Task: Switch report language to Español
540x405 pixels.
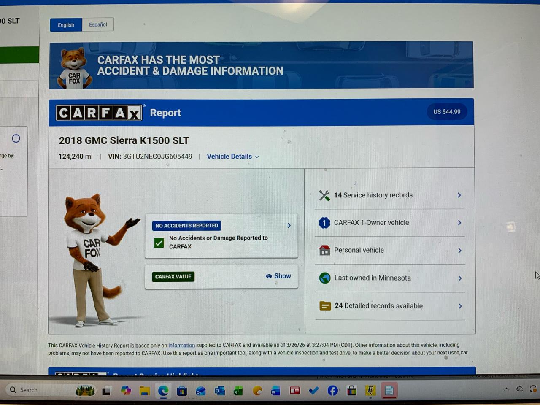Action: (x=98, y=24)
